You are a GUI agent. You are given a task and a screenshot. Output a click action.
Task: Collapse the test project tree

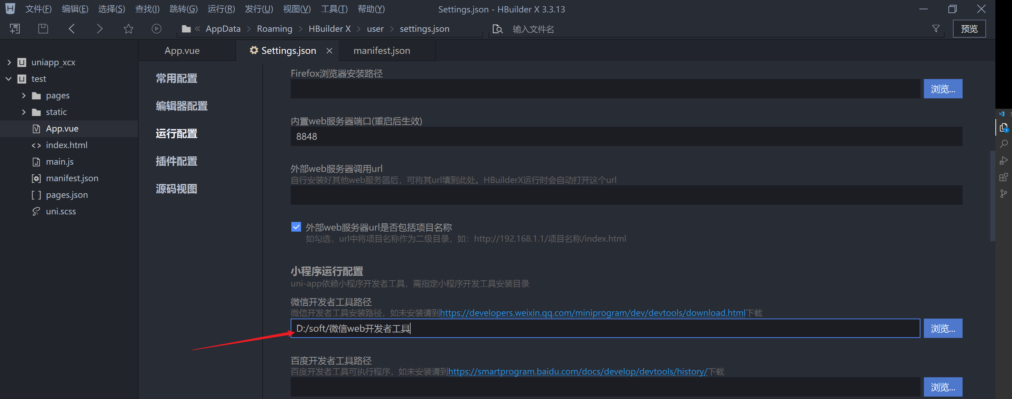(9, 79)
